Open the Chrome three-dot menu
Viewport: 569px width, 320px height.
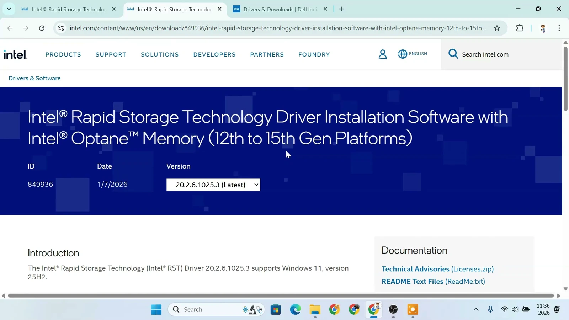(559, 28)
